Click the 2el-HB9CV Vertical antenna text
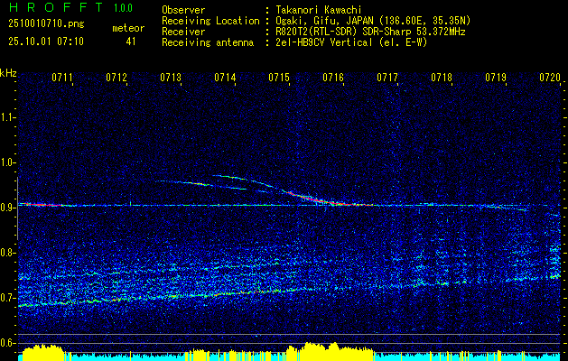Screen dimensions: 568x361 tap(351, 42)
